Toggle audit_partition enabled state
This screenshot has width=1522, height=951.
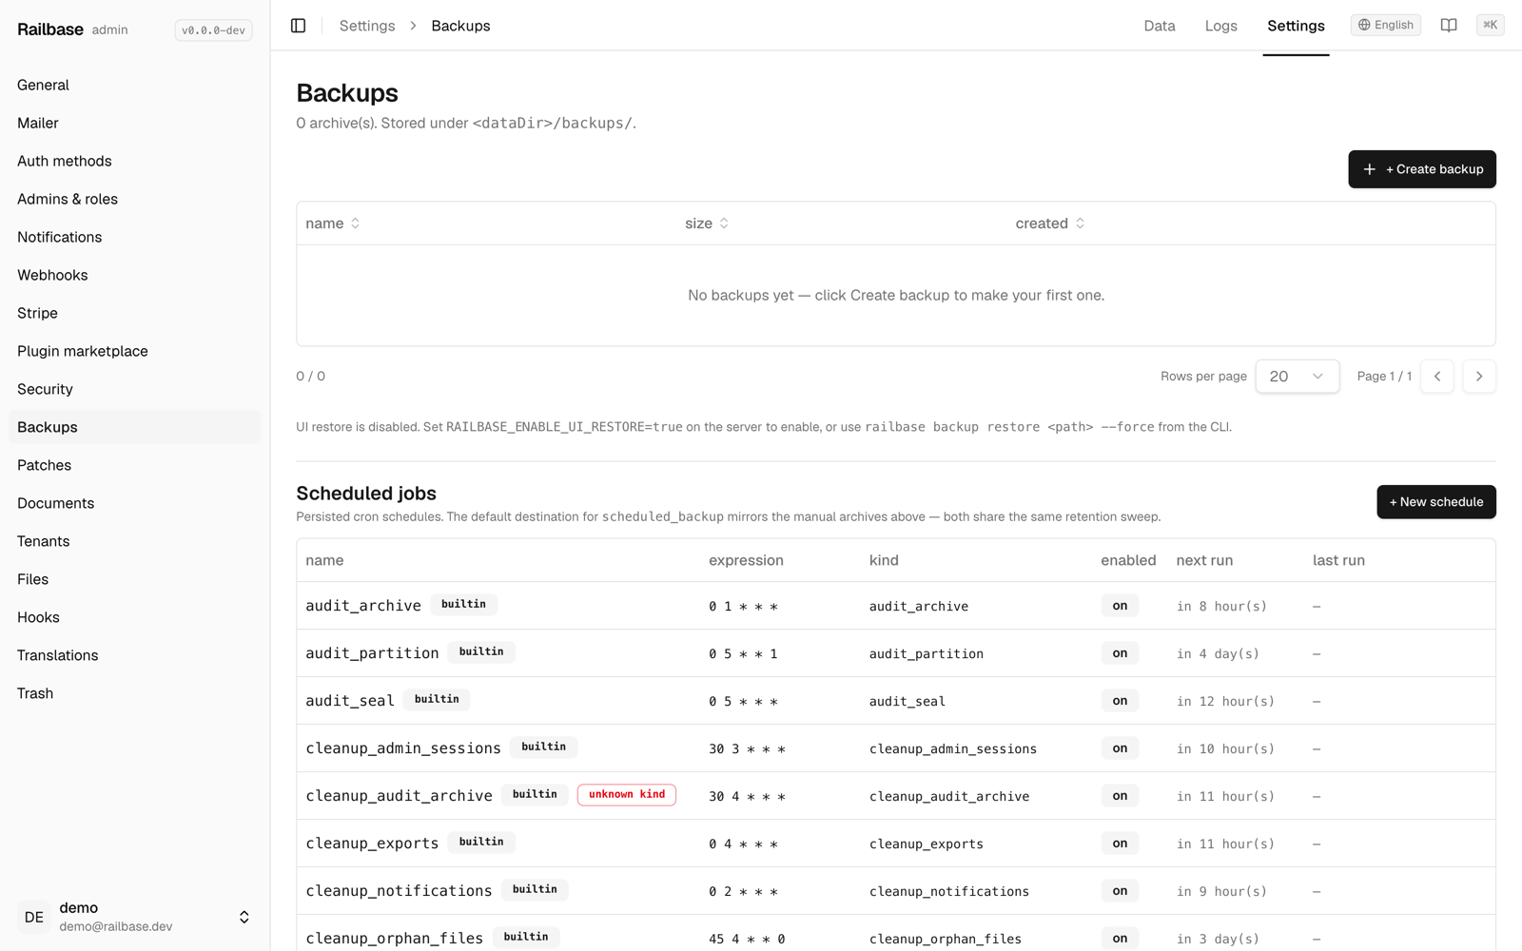(1120, 653)
